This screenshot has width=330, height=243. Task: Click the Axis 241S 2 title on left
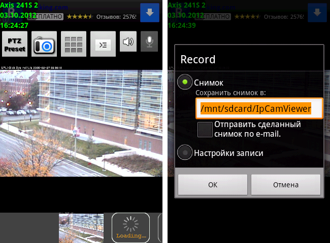19,5
